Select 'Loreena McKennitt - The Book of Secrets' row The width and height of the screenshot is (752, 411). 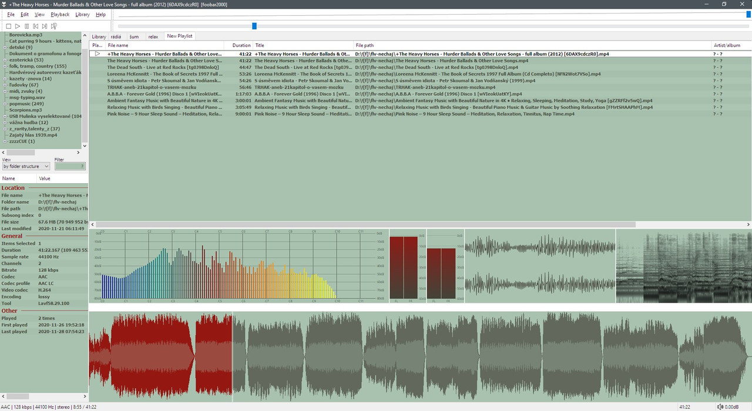coord(420,74)
